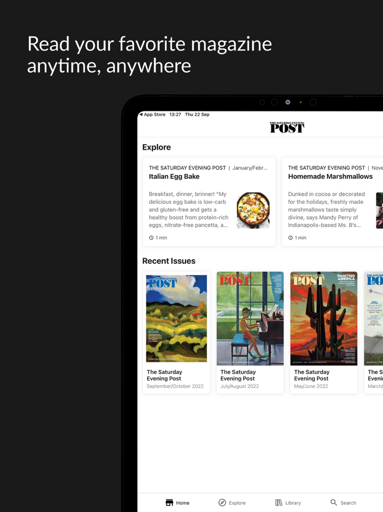The image size is (383, 512).
Task: Open the Home tab label
Action: (183, 503)
